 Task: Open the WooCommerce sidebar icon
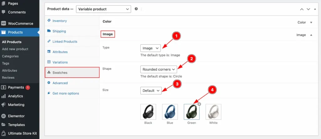(x=3, y=23)
